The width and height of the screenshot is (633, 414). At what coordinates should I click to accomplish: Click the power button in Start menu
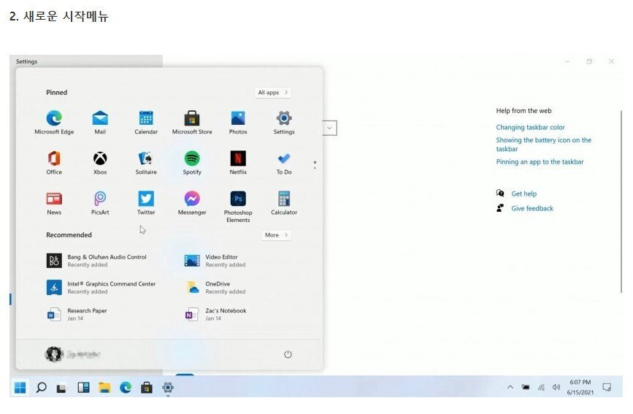coord(288,354)
